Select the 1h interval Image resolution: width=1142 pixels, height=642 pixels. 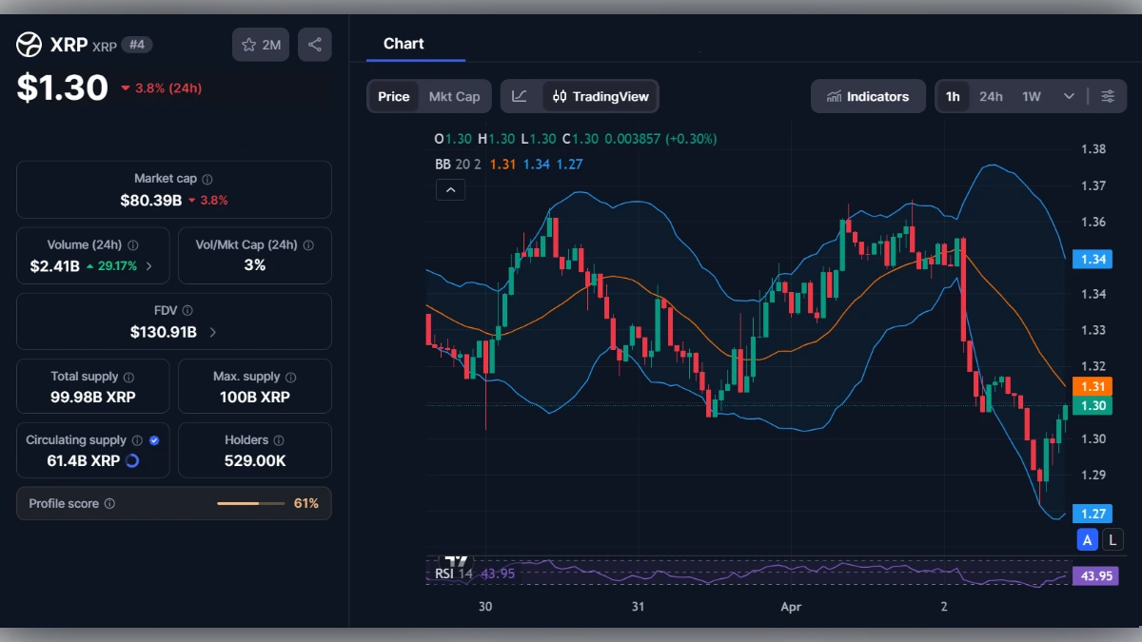[x=953, y=96]
